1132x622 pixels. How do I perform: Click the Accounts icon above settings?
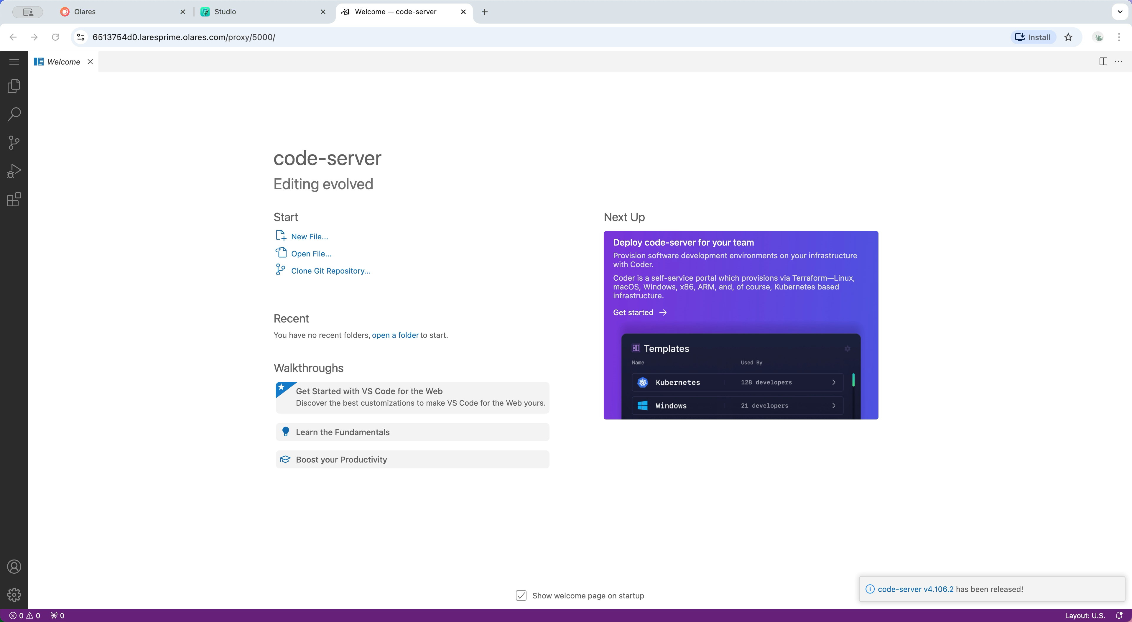click(14, 566)
